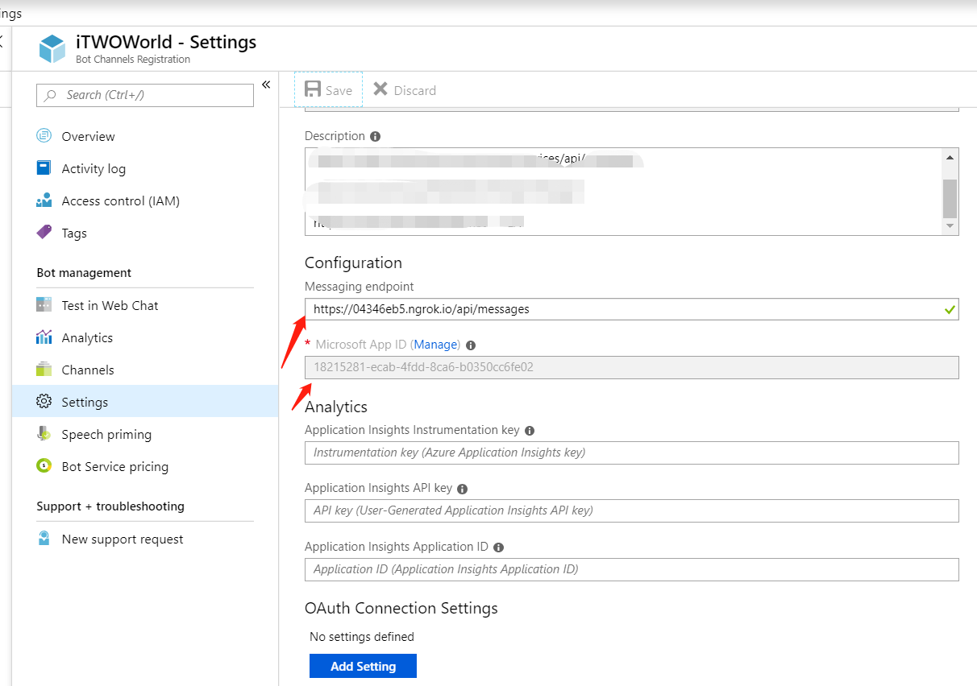Click the info icon next to Description
Image resolution: width=977 pixels, height=686 pixels.
click(x=375, y=135)
